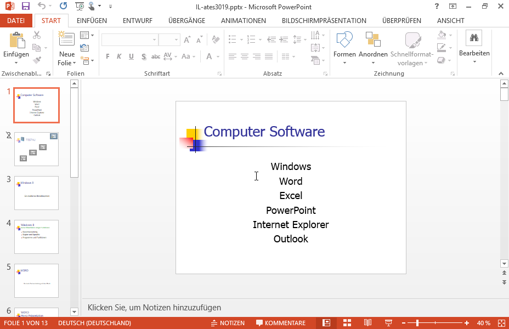Viewport: 509px width, 329px height.
Task: Open font size dropdown
Action: pyautogui.click(x=176, y=39)
